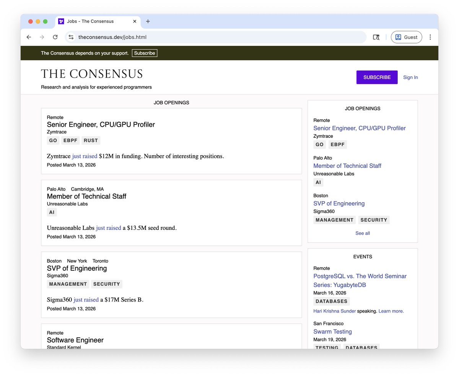Image resolution: width=459 pixels, height=376 pixels.
Task: Open site information icon in address bar
Action: click(71, 37)
